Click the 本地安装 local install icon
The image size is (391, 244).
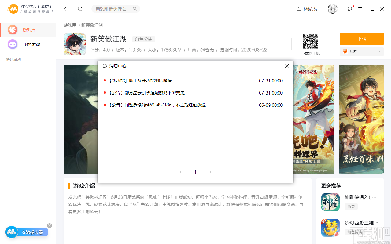pos(307,9)
